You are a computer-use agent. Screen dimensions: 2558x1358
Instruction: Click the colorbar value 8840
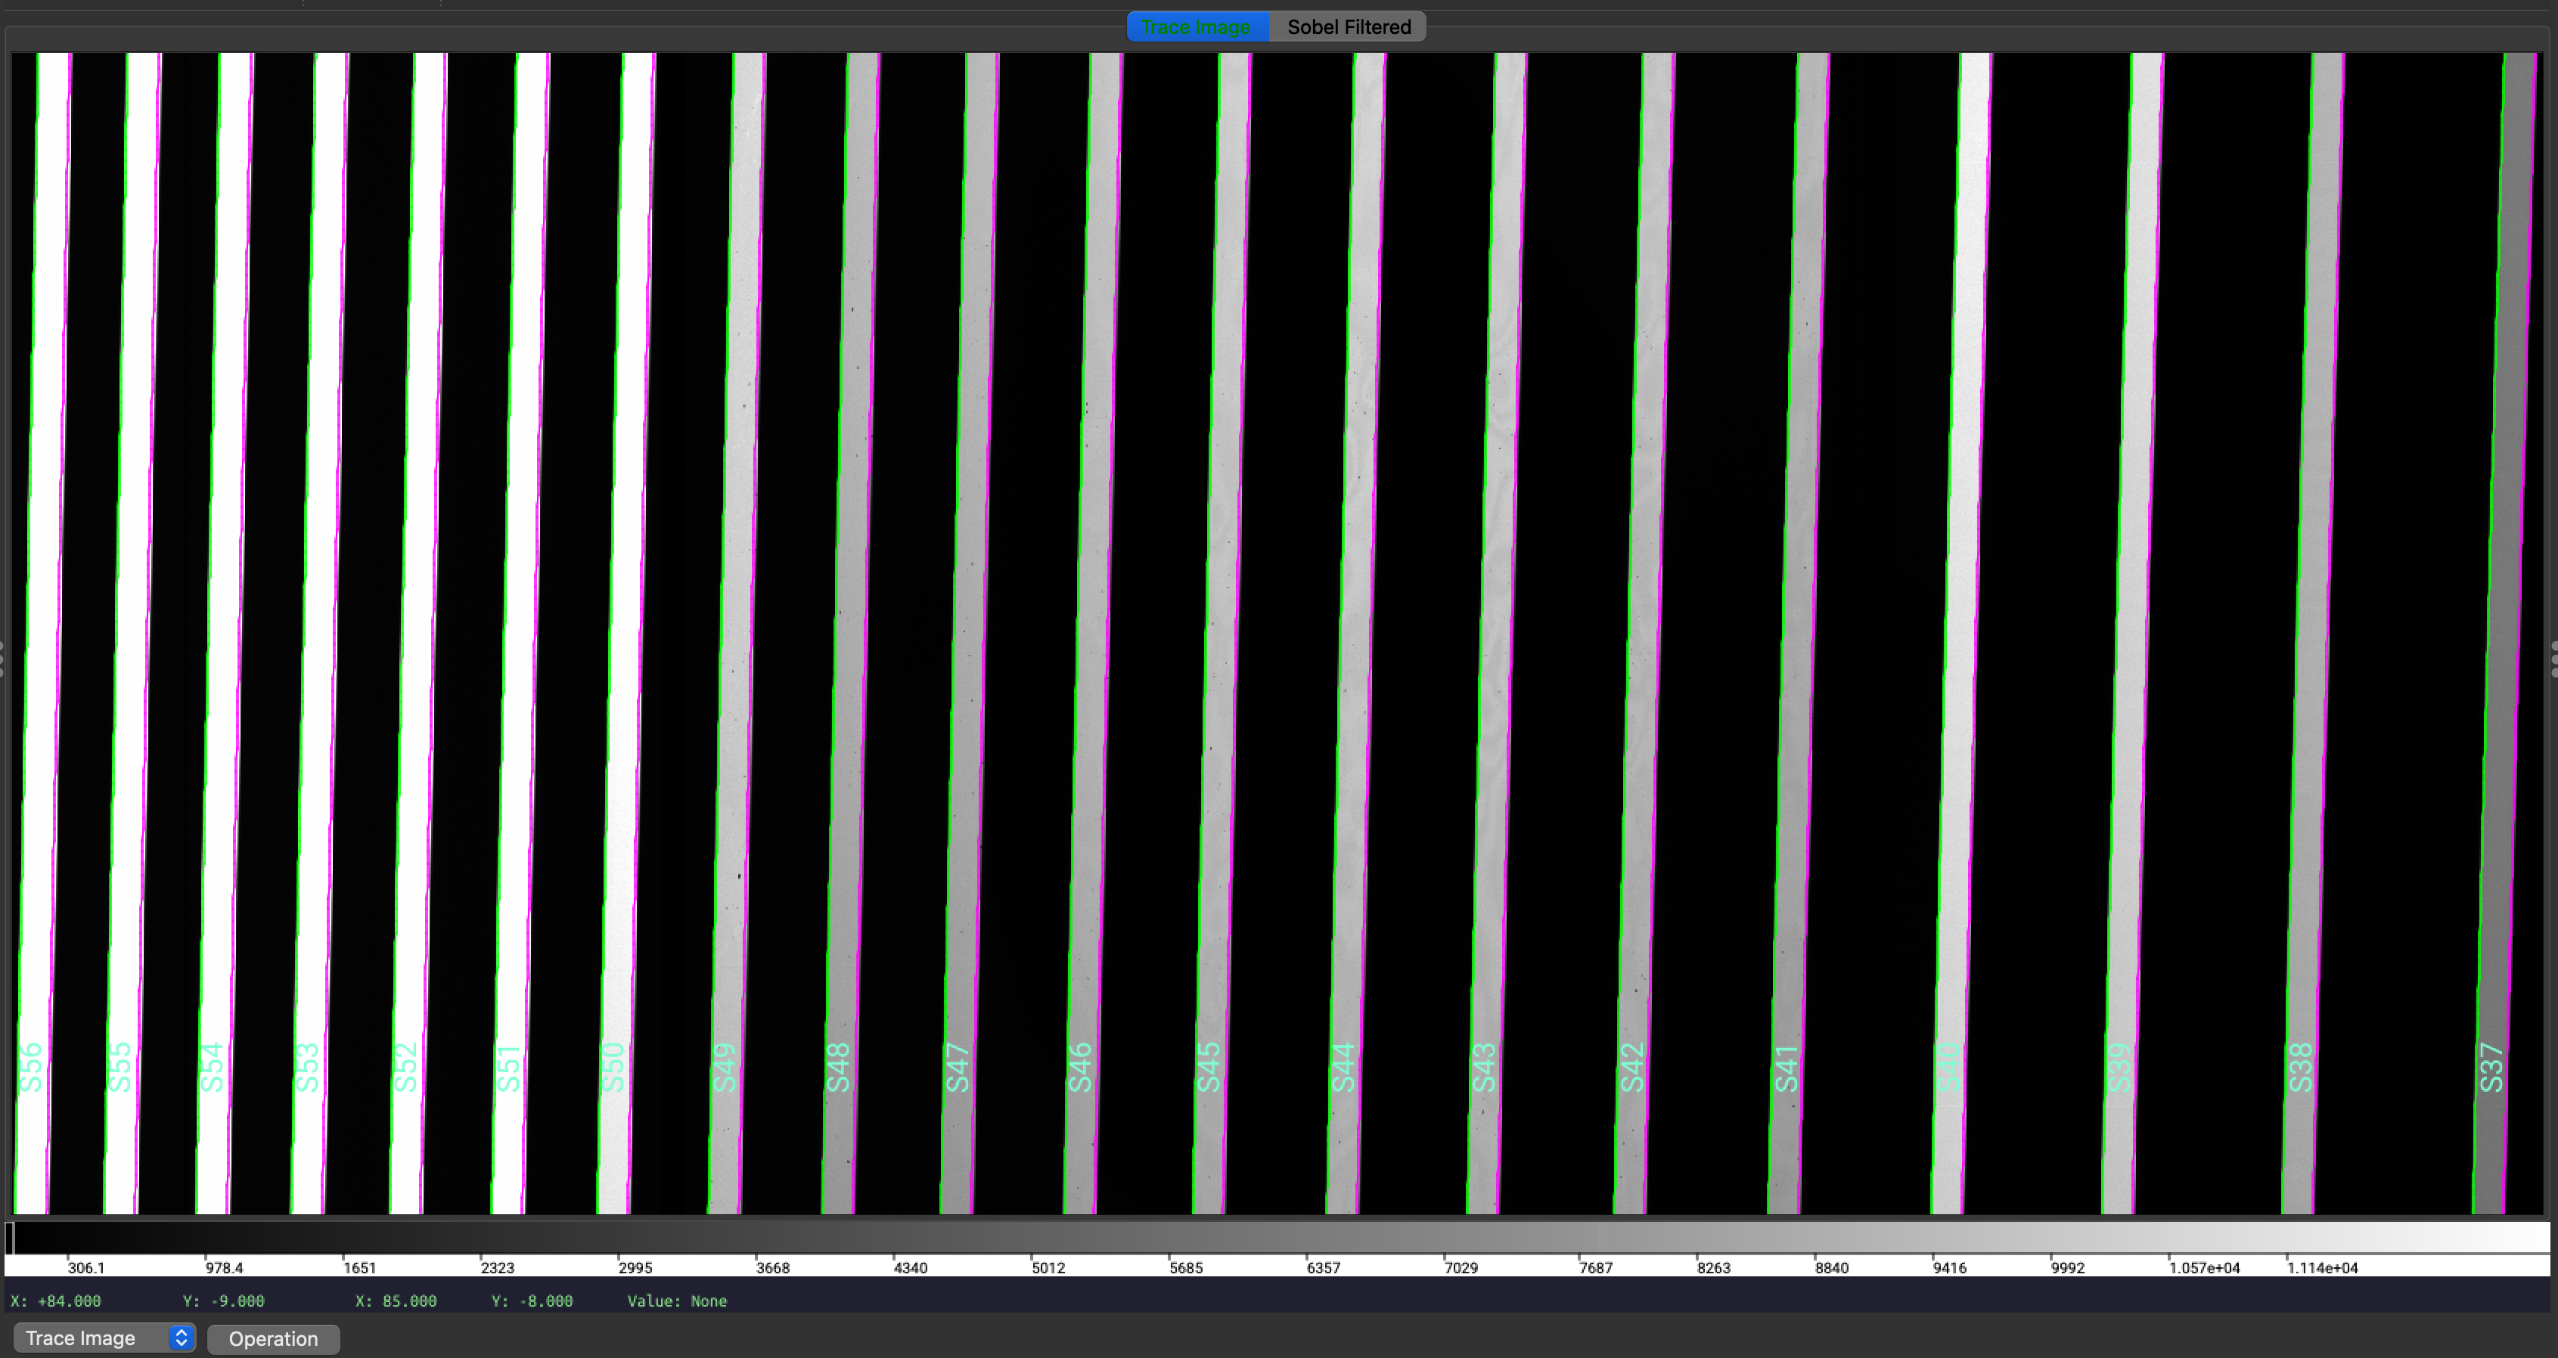(1832, 1268)
